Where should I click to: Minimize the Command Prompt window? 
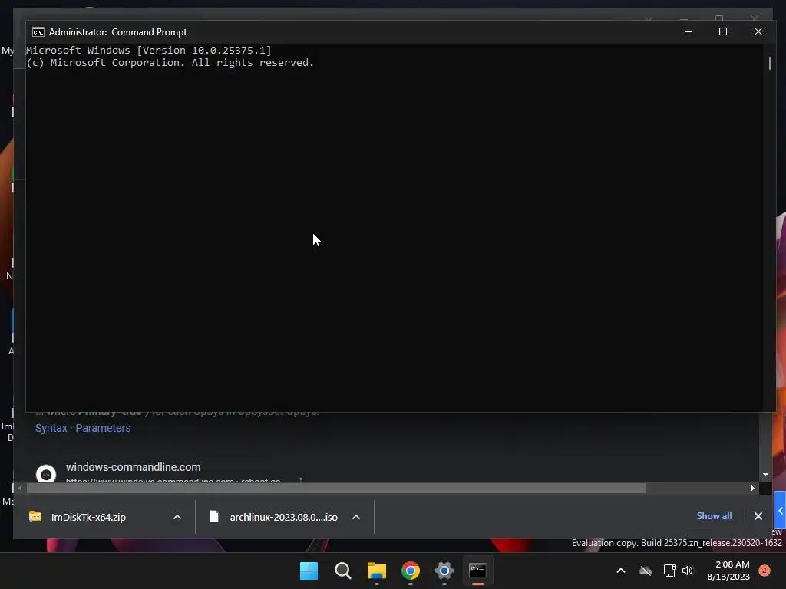point(689,31)
